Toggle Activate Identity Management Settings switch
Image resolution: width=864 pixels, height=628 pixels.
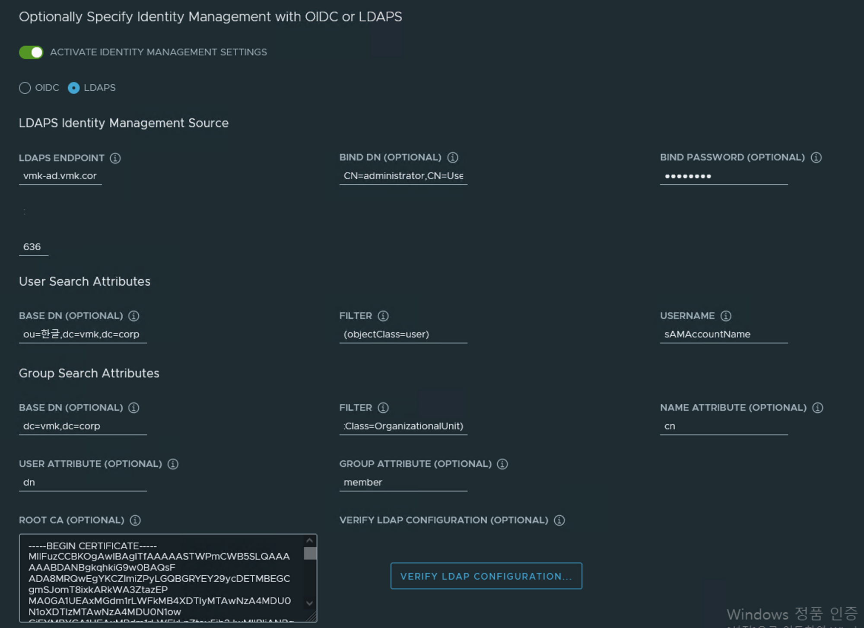click(x=31, y=52)
